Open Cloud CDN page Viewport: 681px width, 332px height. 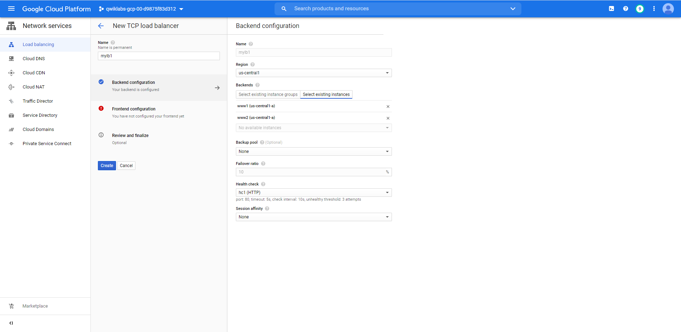(34, 73)
